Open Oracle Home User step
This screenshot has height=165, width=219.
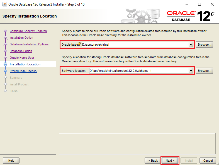[22, 58]
